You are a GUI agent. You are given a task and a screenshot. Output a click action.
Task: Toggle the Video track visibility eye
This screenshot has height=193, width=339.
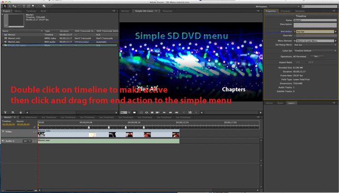tap(3, 131)
